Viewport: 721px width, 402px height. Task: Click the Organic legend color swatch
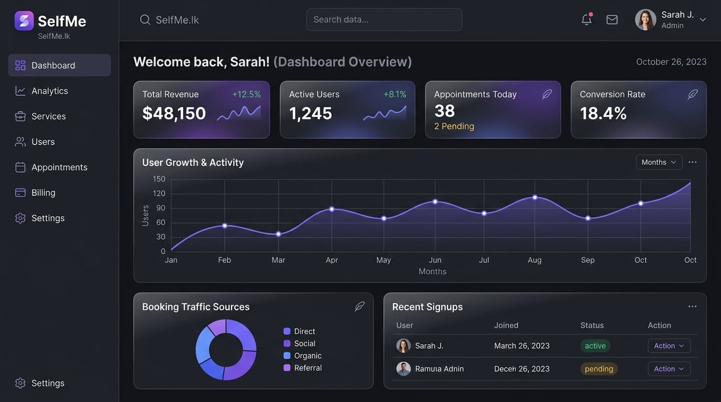point(287,355)
